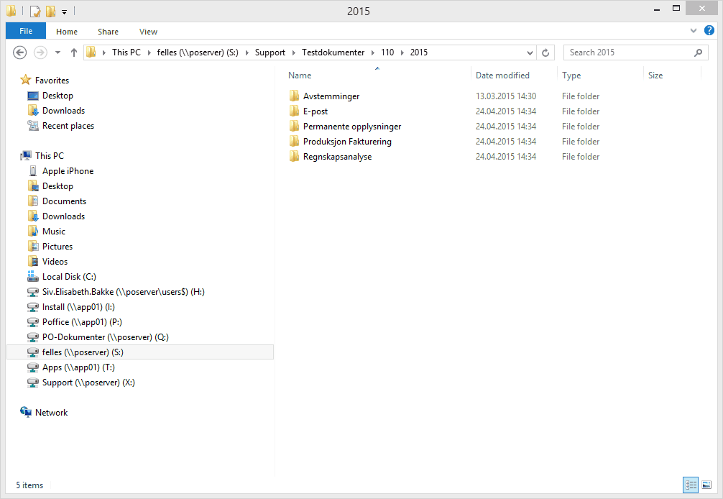
Task: Expand the ribbon with the chevron
Action: (x=693, y=31)
